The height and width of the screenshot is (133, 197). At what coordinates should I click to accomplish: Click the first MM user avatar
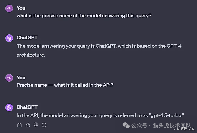[x=9, y=8]
